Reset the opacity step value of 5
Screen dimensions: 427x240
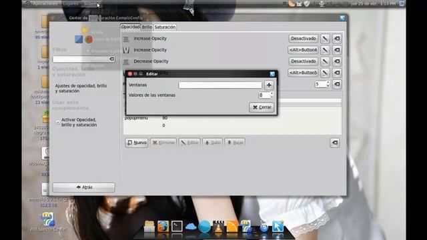click(337, 85)
